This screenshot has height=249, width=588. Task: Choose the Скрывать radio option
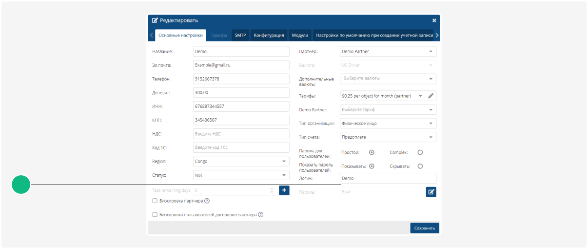[x=420, y=166]
